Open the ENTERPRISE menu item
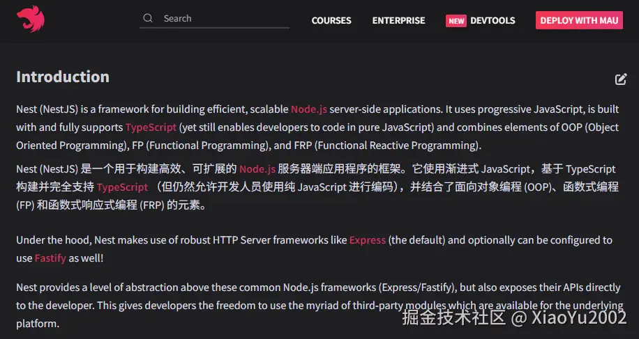 [398, 20]
